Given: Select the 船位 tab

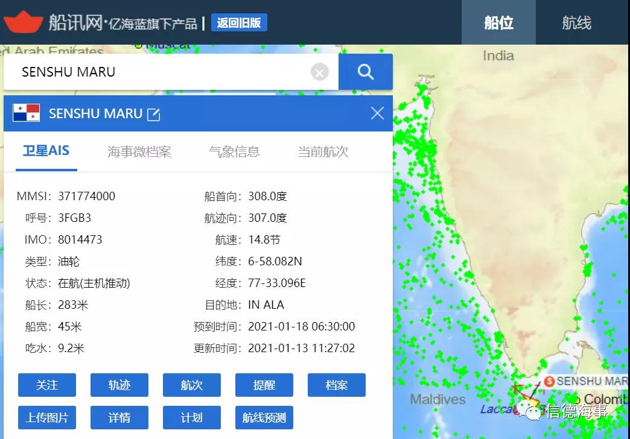Looking at the screenshot, I should (498, 22).
